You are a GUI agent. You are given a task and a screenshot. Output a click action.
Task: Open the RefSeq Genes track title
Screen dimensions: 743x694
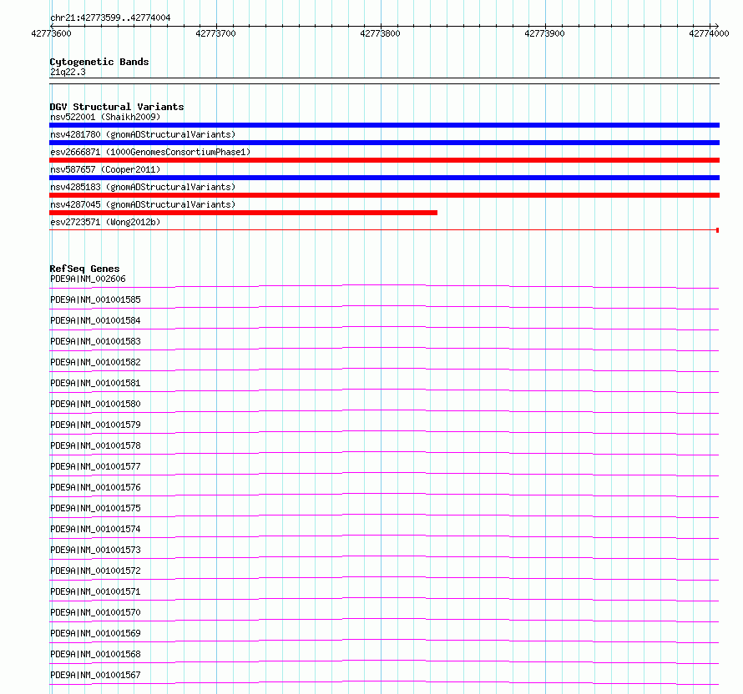84,269
